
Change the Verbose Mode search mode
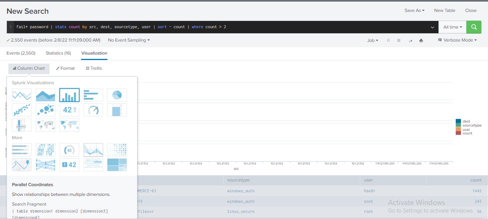click(x=457, y=40)
